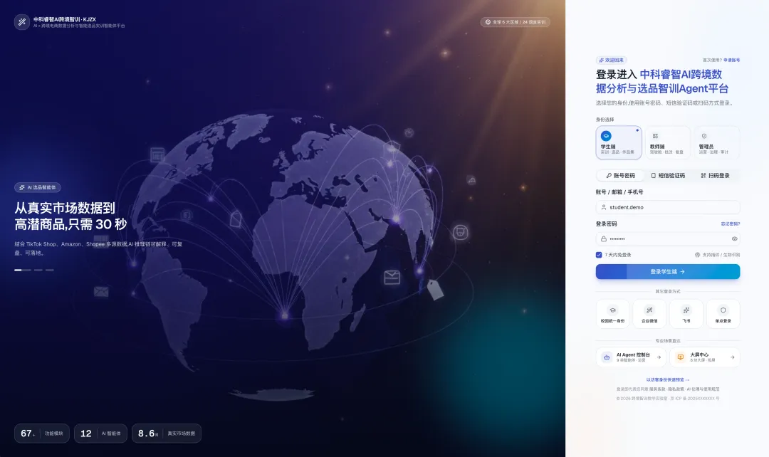Screen dimensions: 769x457
Task: Click the 支持指纹 / 生物识别 text
Action: click(721, 255)
